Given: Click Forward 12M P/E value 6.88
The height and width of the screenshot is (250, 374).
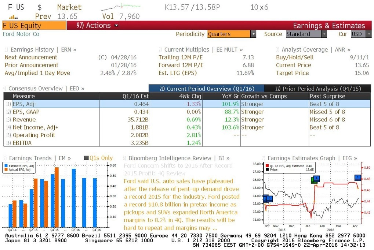Looking at the screenshot, I should pyautogui.click(x=248, y=65).
